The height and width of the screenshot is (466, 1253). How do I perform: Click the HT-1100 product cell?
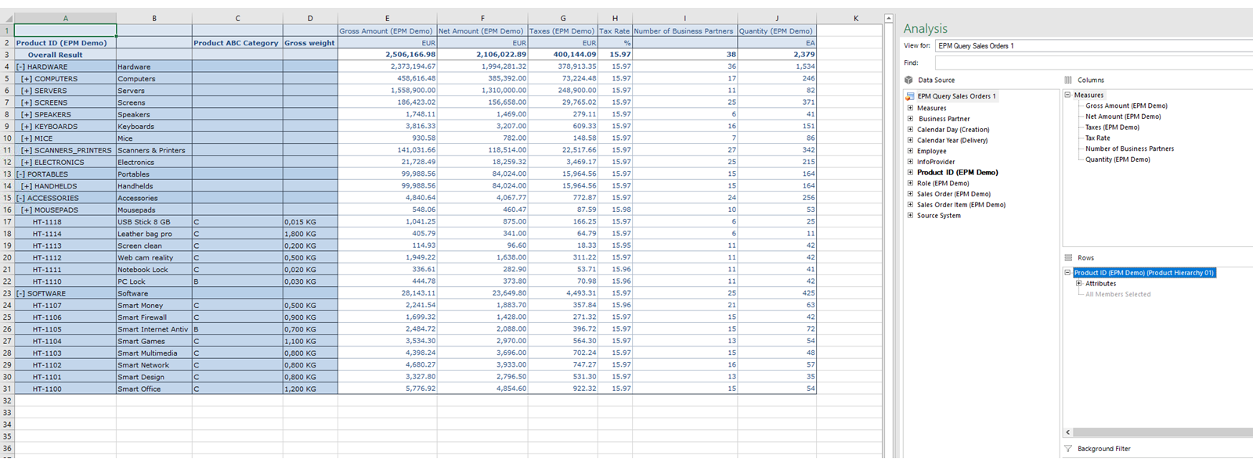click(65, 389)
